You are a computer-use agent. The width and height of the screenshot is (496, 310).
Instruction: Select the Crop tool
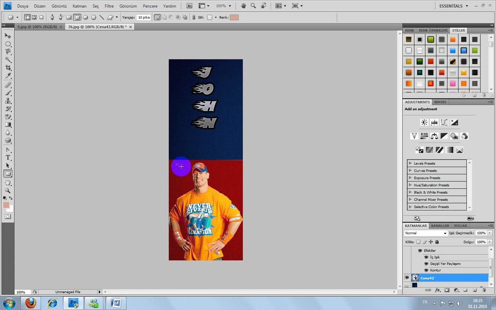(x=8, y=68)
